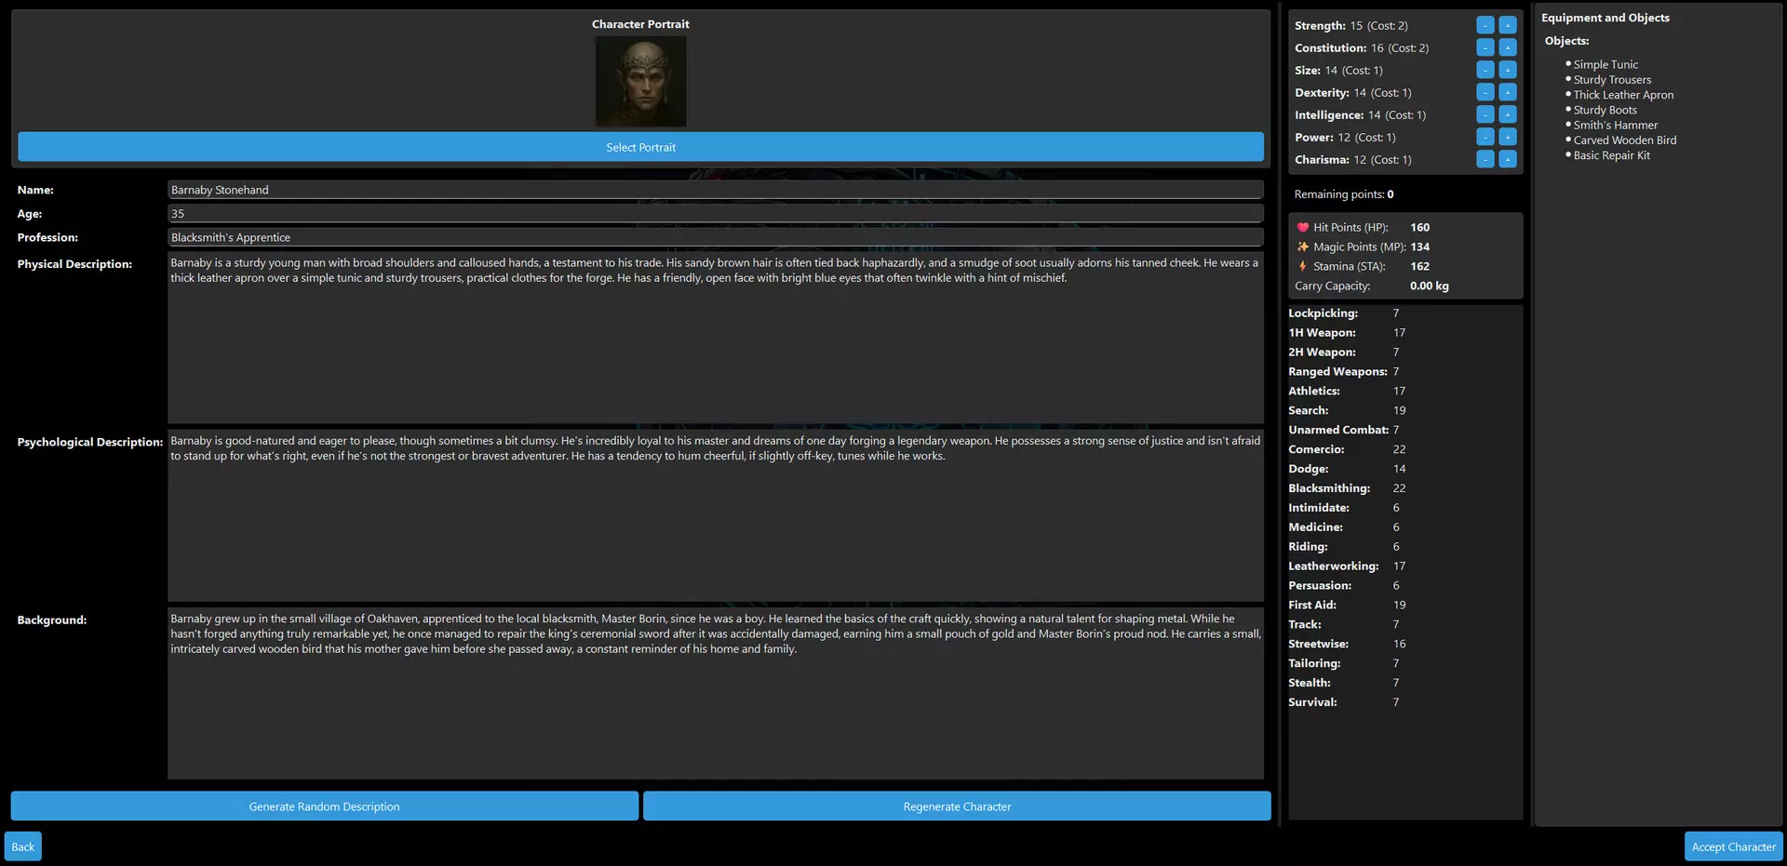Click the Magic Points sparkle icon
Viewport: 1787px width, 866px height.
1303,246
